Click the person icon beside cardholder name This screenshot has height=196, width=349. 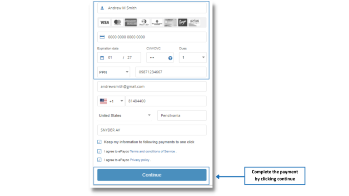click(x=102, y=8)
